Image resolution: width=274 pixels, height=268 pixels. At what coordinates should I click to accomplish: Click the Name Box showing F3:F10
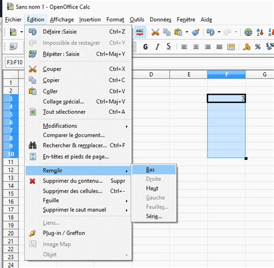click(x=14, y=62)
